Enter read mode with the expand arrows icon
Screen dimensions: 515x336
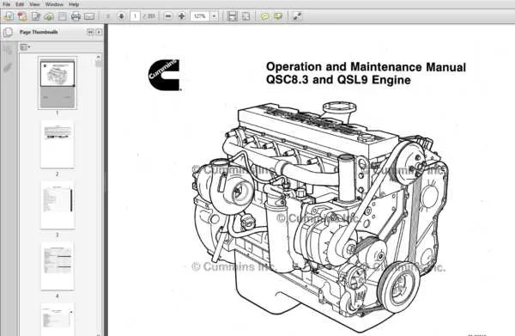coord(297,16)
